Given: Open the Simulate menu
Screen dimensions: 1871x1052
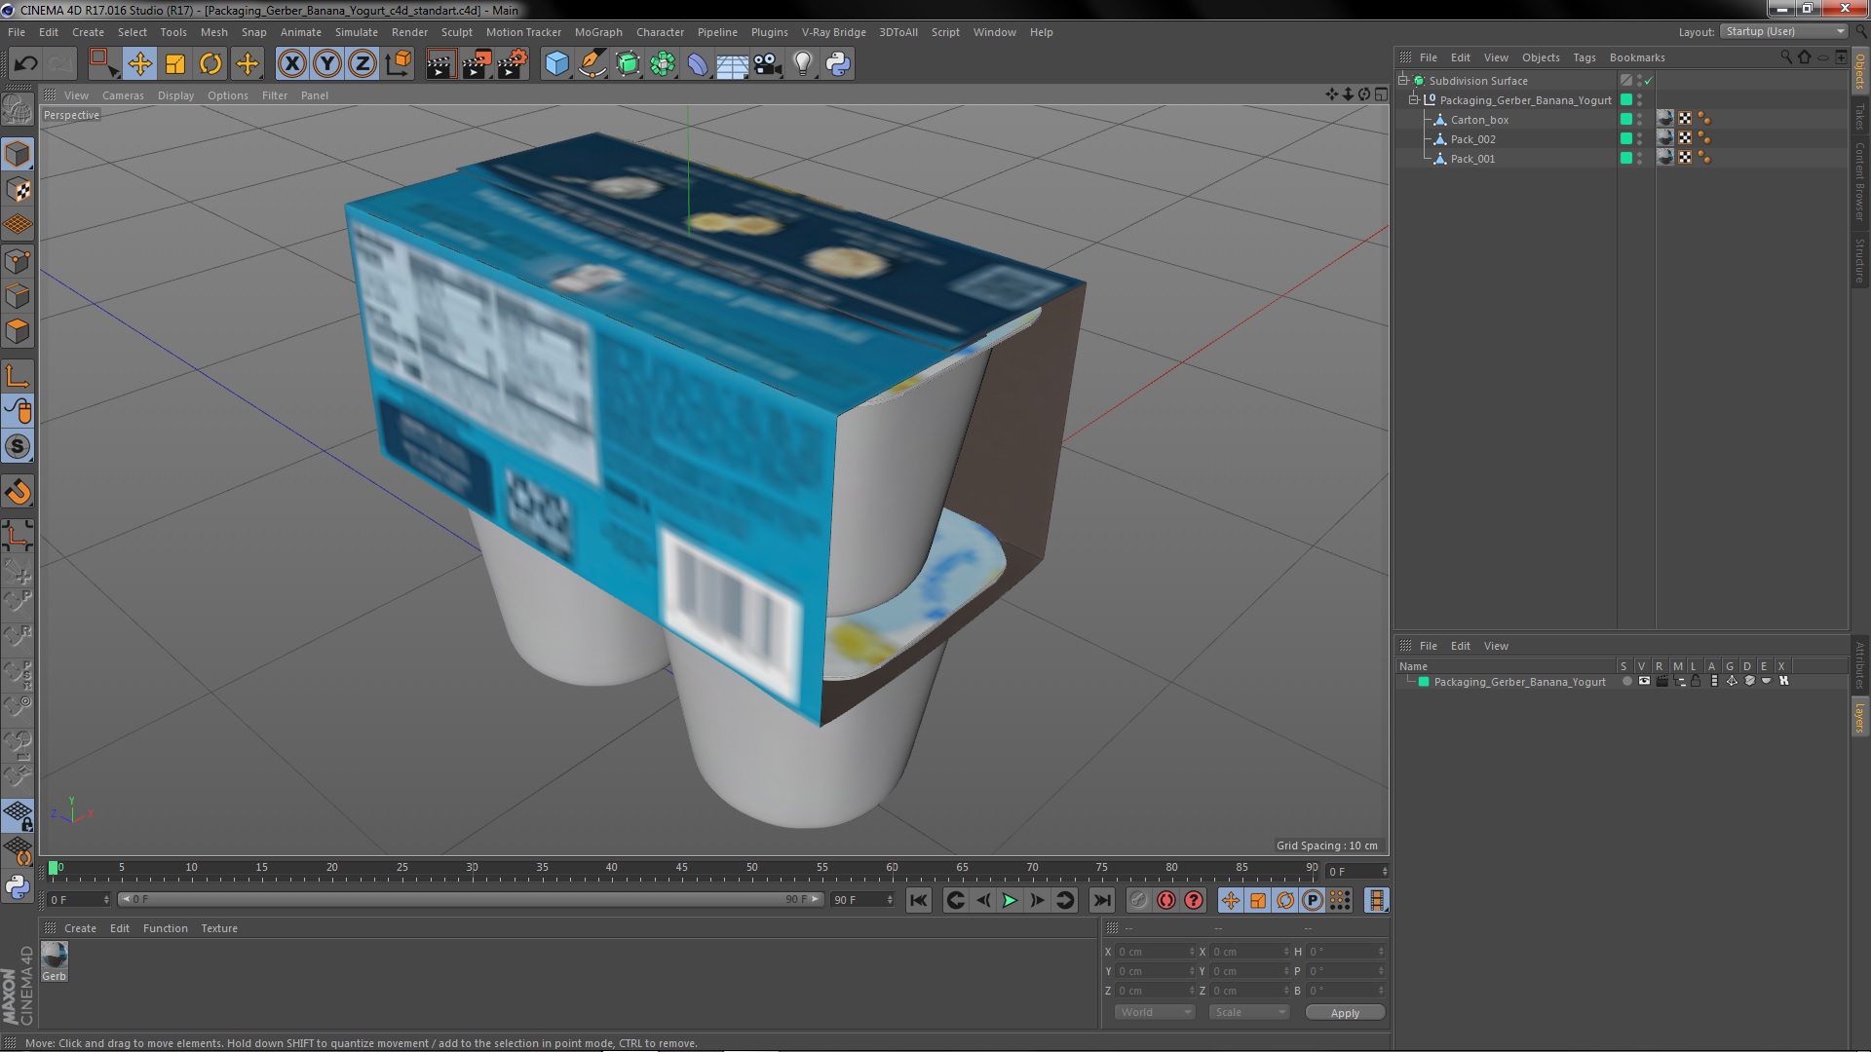Looking at the screenshot, I should (x=357, y=32).
